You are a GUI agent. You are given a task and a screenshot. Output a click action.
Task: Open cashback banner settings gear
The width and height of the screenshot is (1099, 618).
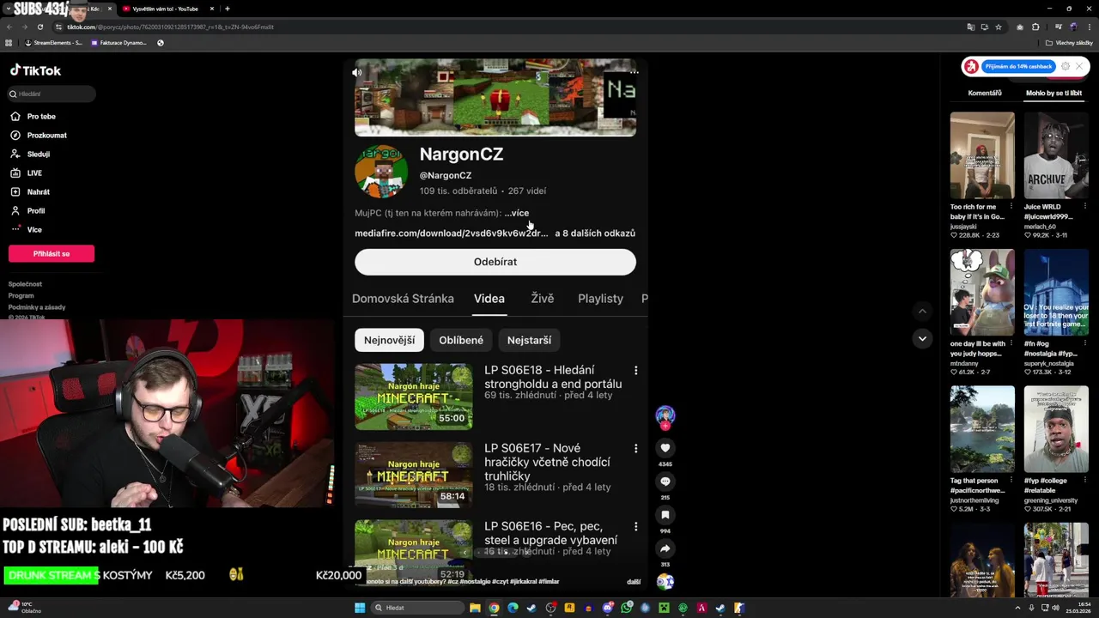1066,66
